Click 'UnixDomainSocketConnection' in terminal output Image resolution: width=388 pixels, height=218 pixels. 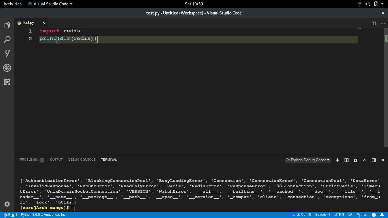[x=83, y=192]
